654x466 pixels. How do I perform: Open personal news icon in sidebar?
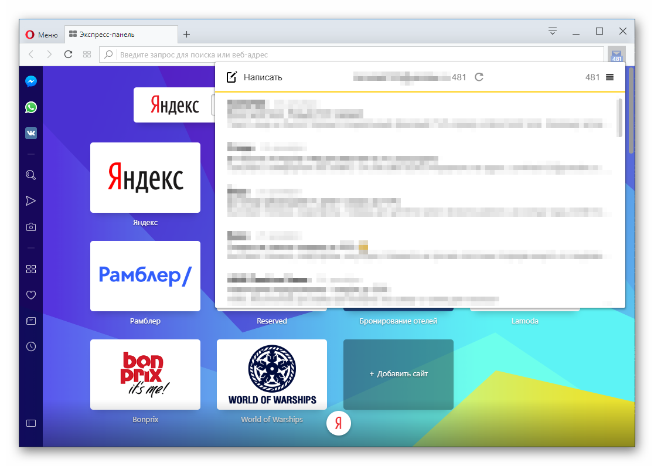(31, 321)
